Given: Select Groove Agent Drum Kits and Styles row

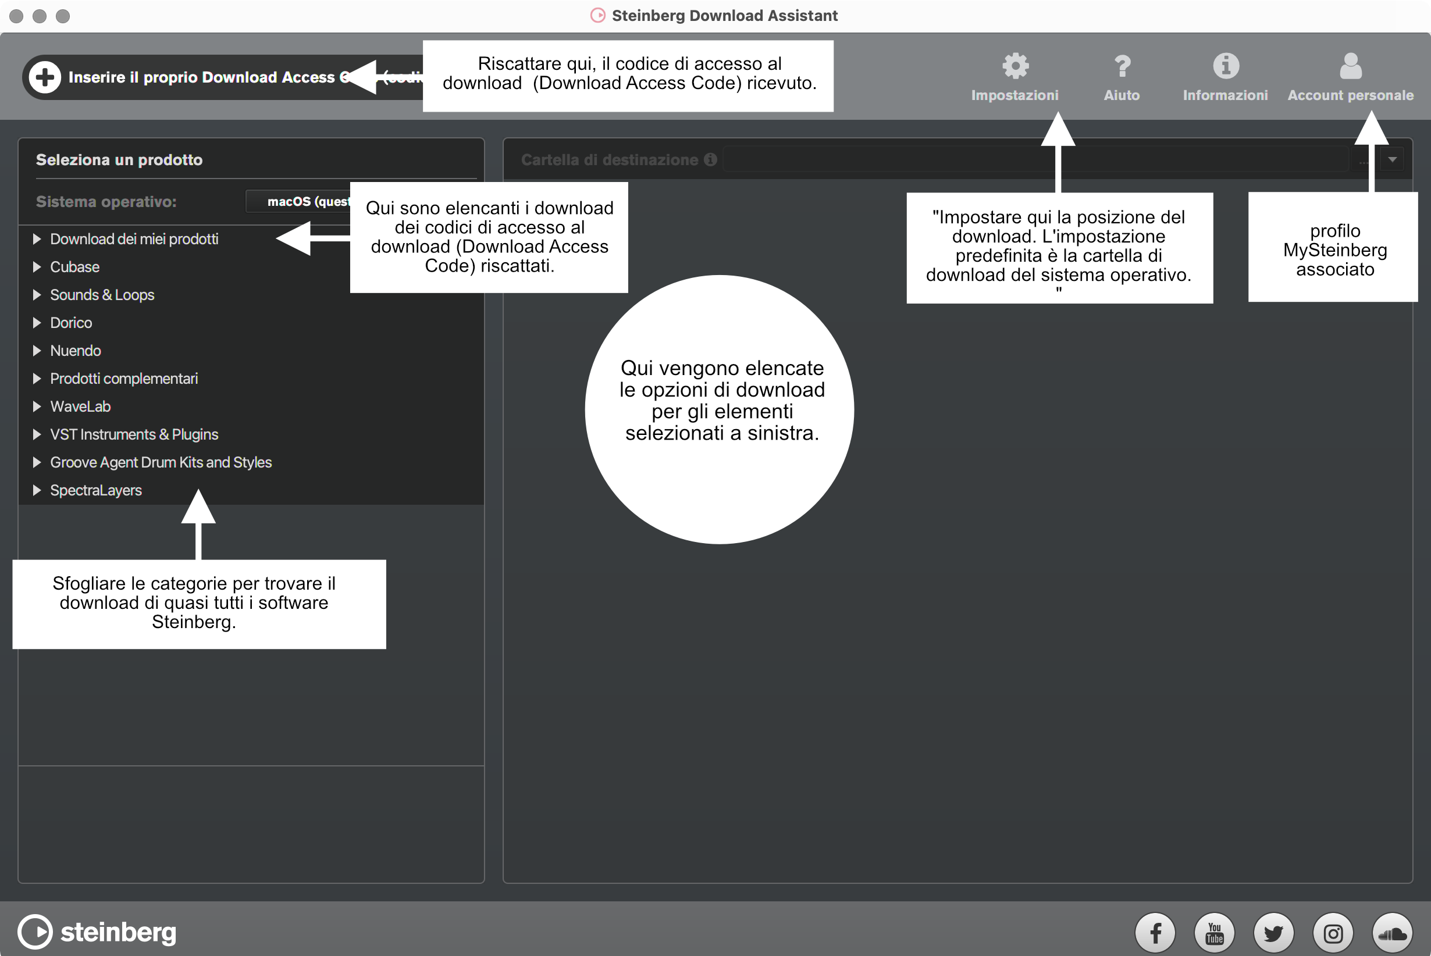Looking at the screenshot, I should [161, 462].
